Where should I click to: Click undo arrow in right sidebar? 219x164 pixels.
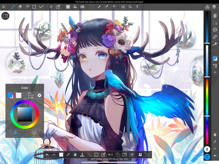(215, 156)
